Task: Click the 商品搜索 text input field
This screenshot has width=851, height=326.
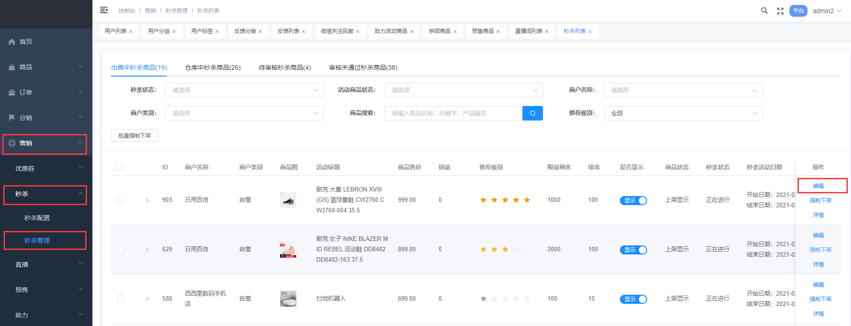Action: [x=453, y=113]
